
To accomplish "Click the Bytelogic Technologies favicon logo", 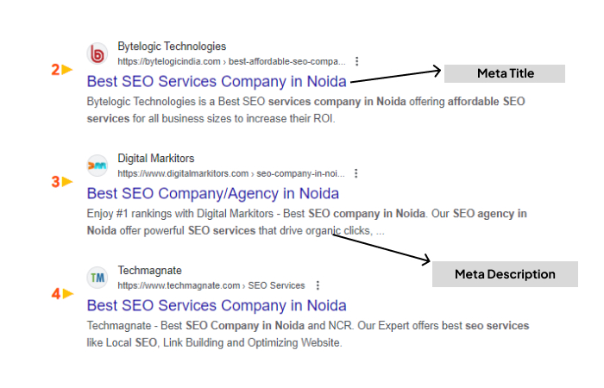I will (x=98, y=53).
